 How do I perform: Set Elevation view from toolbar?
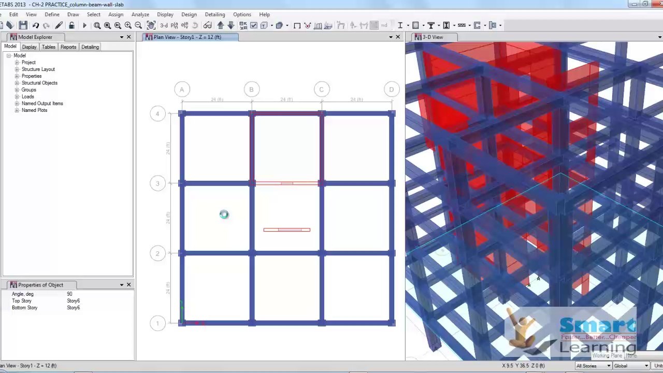pos(185,25)
